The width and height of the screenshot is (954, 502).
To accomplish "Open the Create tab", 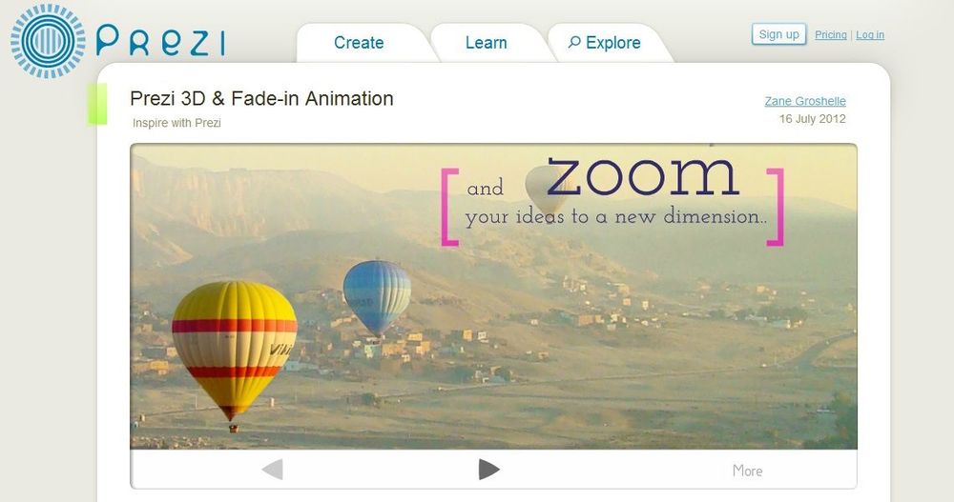I will (x=359, y=43).
